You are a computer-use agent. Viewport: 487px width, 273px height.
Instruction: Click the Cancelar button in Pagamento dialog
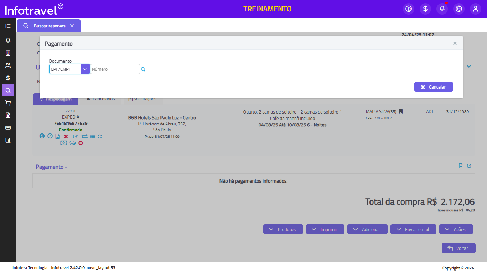433,87
